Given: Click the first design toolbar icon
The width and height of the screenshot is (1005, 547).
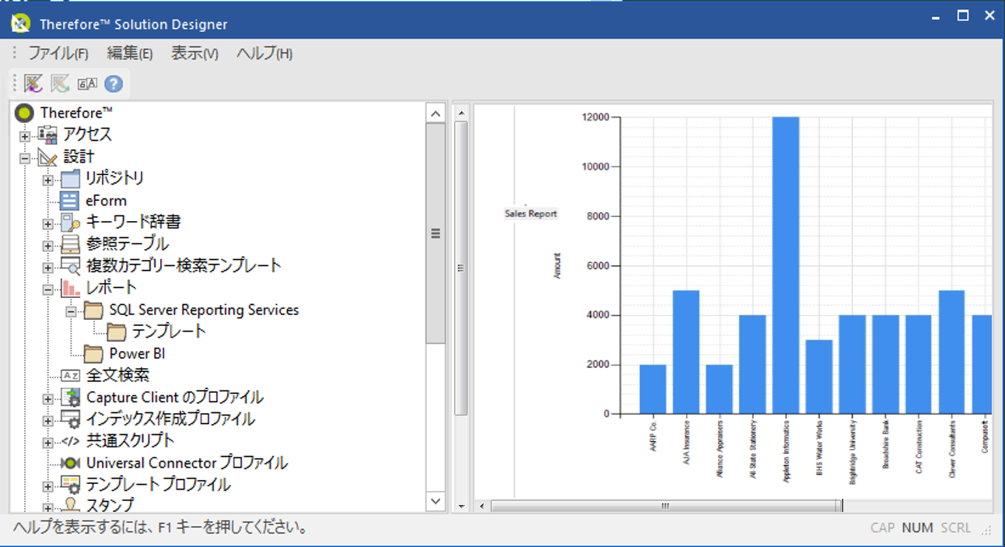Looking at the screenshot, I should [33, 83].
